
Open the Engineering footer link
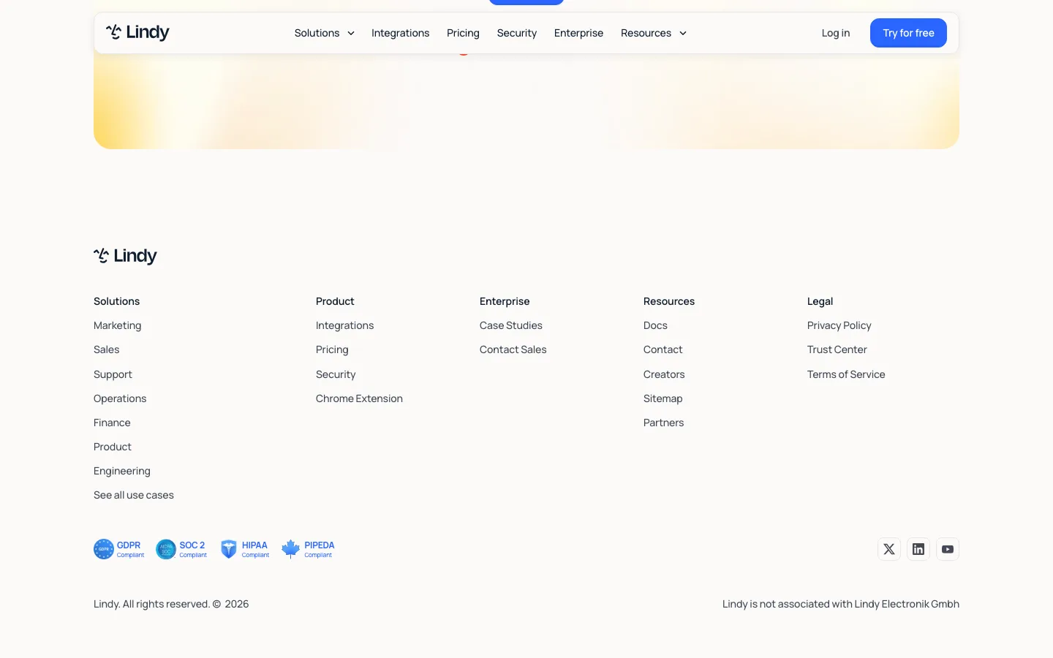click(x=122, y=471)
